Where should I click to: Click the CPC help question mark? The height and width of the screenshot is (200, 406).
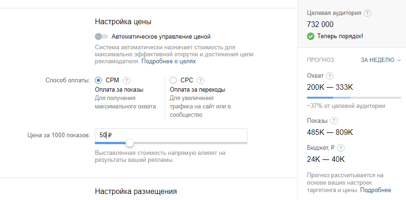[x=200, y=80]
